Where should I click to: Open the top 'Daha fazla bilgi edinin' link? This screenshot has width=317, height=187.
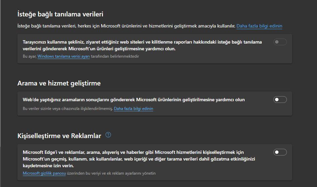pyautogui.click(x=259, y=26)
